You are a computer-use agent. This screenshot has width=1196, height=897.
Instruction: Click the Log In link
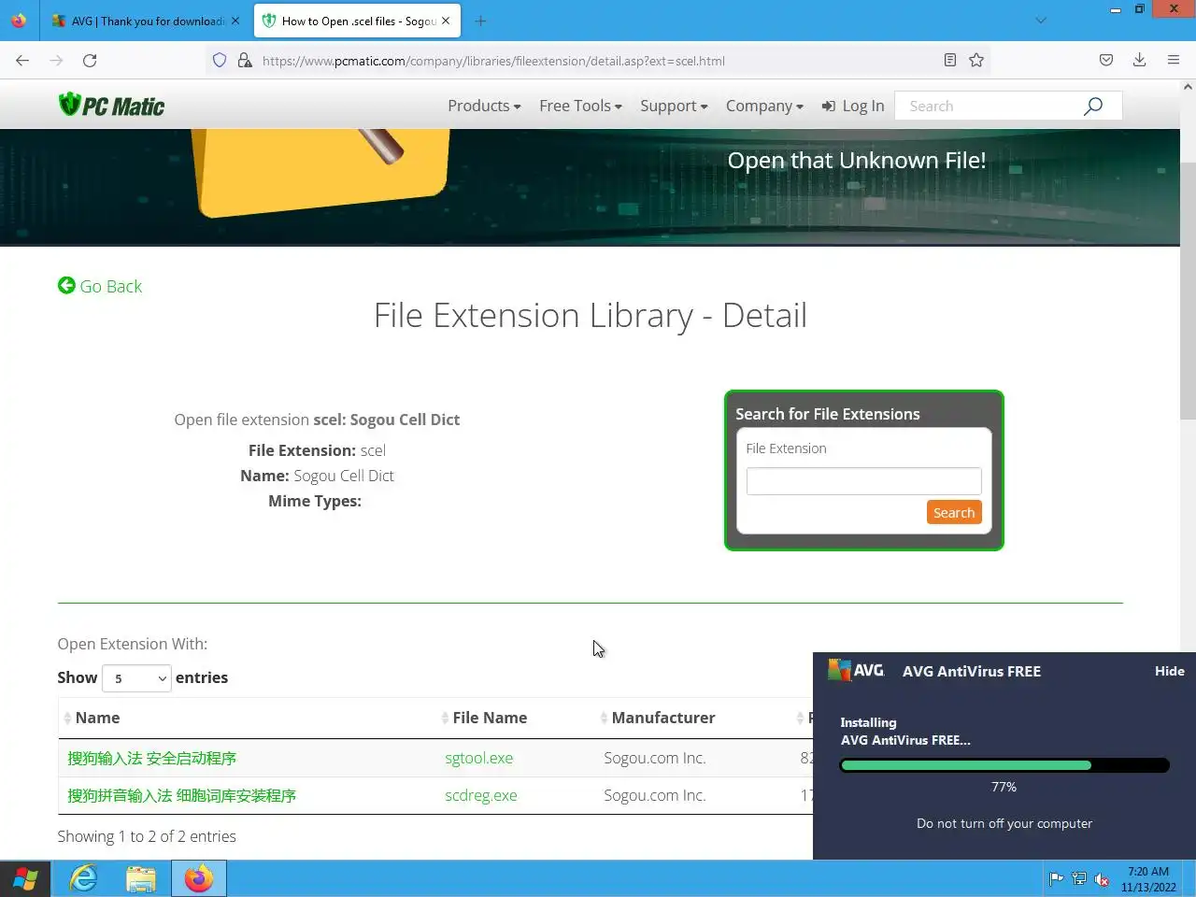click(x=853, y=106)
